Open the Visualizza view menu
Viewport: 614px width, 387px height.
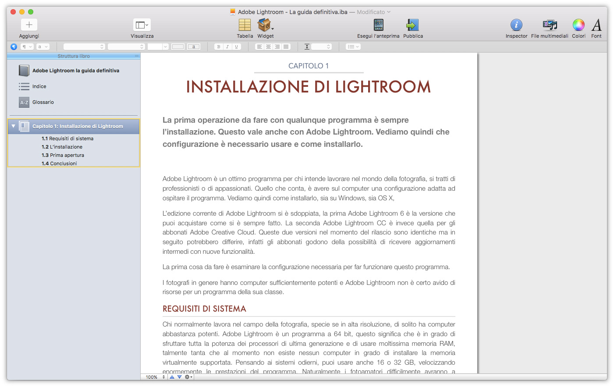[x=142, y=25]
